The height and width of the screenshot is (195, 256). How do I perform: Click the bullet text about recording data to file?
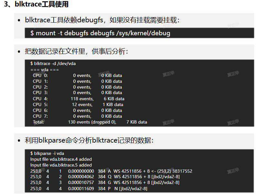pyautogui.click(x=77, y=51)
